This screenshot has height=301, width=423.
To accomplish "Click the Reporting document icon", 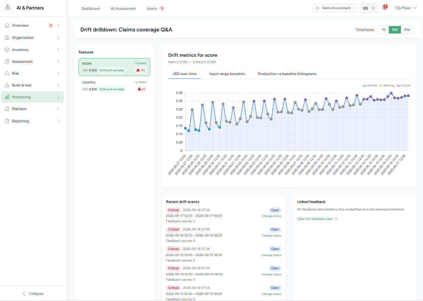I will click(x=7, y=121).
